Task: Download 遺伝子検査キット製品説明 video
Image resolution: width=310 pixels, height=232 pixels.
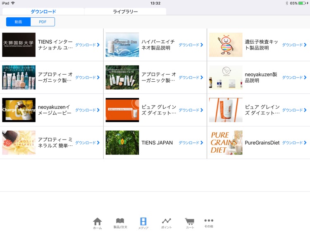Action: (x=294, y=45)
